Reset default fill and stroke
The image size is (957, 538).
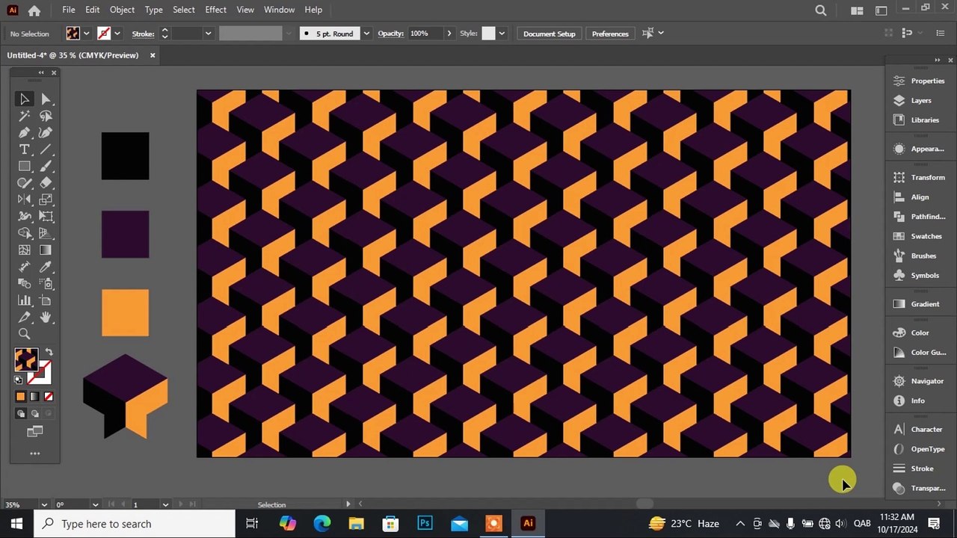point(19,380)
